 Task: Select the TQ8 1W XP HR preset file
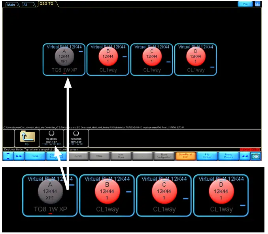52,139
